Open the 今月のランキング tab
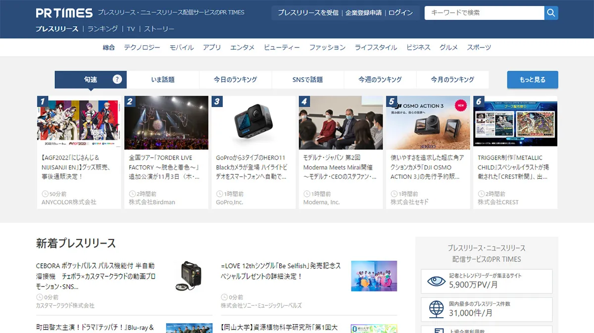This screenshot has width=594, height=333. (x=452, y=80)
